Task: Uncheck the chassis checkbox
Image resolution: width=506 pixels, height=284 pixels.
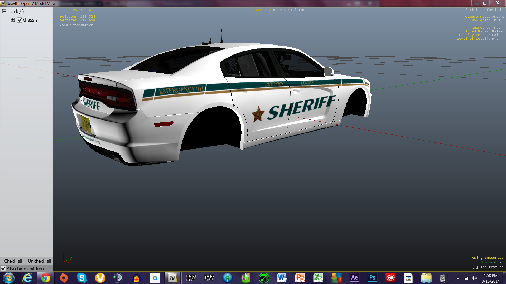Action: pyautogui.click(x=20, y=20)
